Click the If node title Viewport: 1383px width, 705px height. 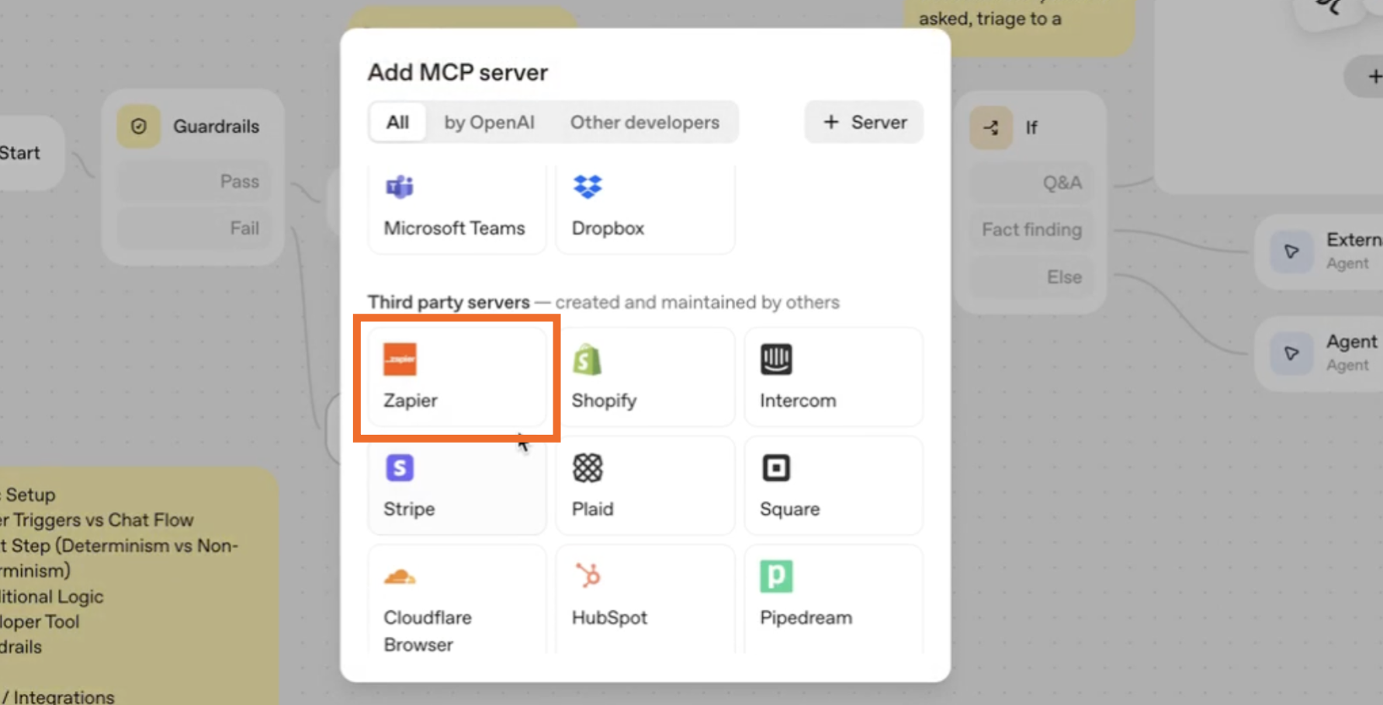1031,127
